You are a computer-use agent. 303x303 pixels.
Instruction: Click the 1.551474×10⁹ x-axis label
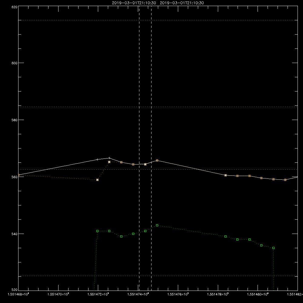(138, 294)
